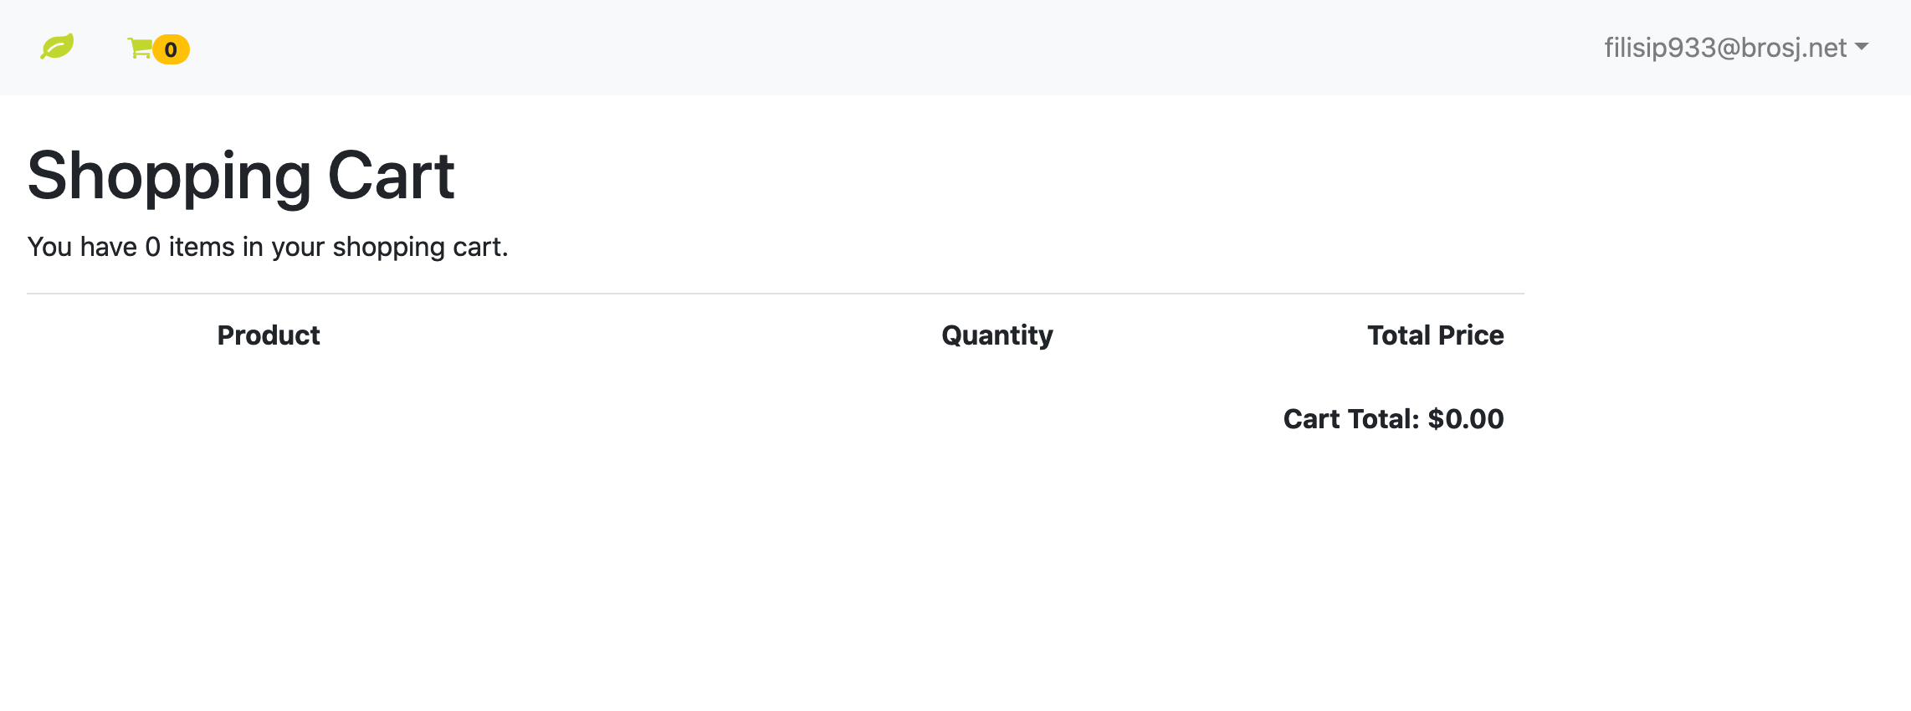Open the shopping cart icon in navbar

click(139, 49)
